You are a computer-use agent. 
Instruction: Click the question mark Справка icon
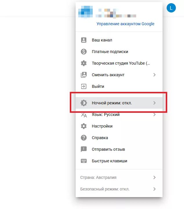tap(84, 138)
